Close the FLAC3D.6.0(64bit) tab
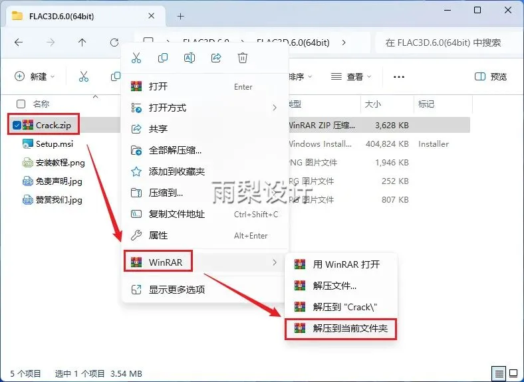Screen dimensions: 524x382 tap(152, 16)
